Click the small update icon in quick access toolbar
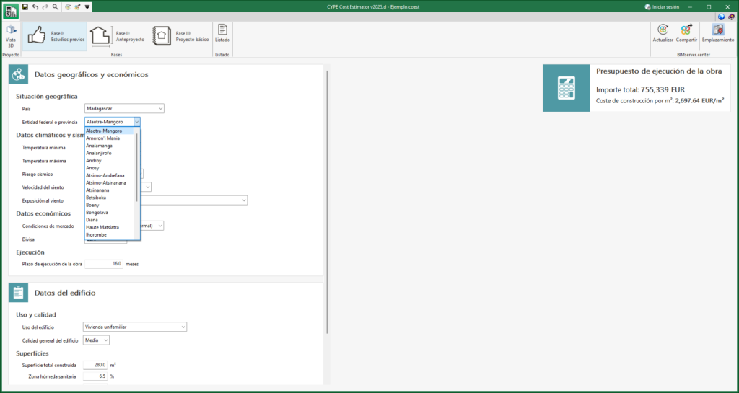The height and width of the screenshot is (393, 739). 69,7
